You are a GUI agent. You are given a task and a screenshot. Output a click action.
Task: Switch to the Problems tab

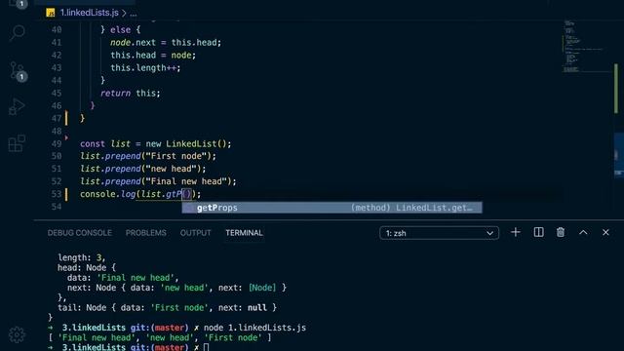click(145, 233)
